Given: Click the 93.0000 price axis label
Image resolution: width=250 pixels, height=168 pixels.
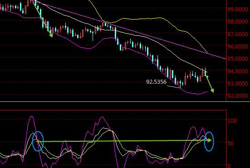Looking at the screenshot, I should point(238,83).
